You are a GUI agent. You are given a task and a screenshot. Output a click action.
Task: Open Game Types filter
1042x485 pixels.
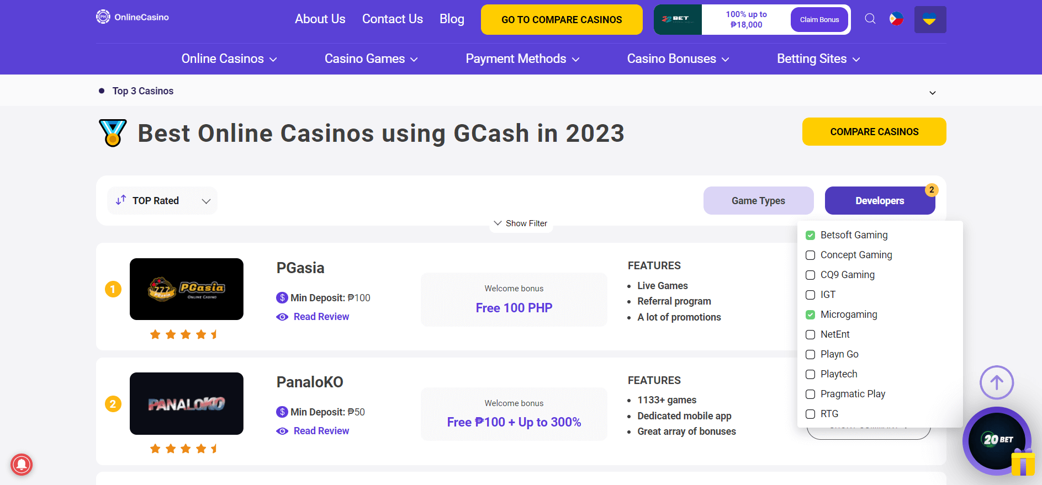758,201
